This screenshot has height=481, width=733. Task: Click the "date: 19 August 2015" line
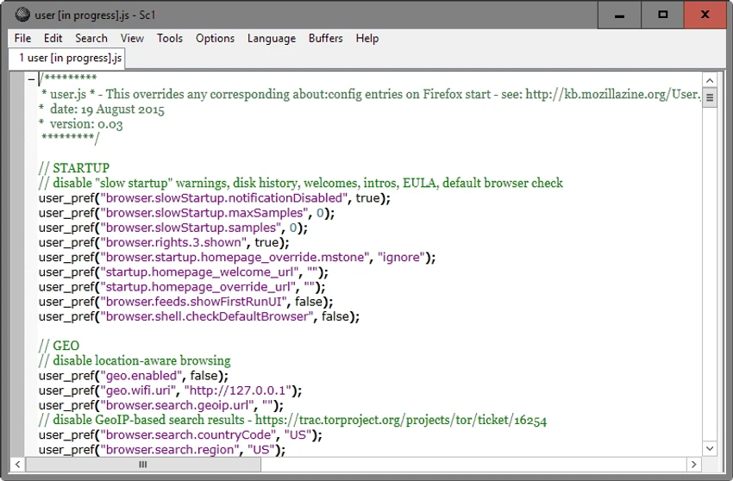pyautogui.click(x=107, y=109)
